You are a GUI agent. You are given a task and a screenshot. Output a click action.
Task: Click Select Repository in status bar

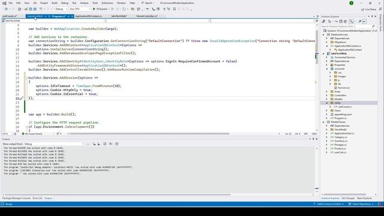tap(361, 204)
